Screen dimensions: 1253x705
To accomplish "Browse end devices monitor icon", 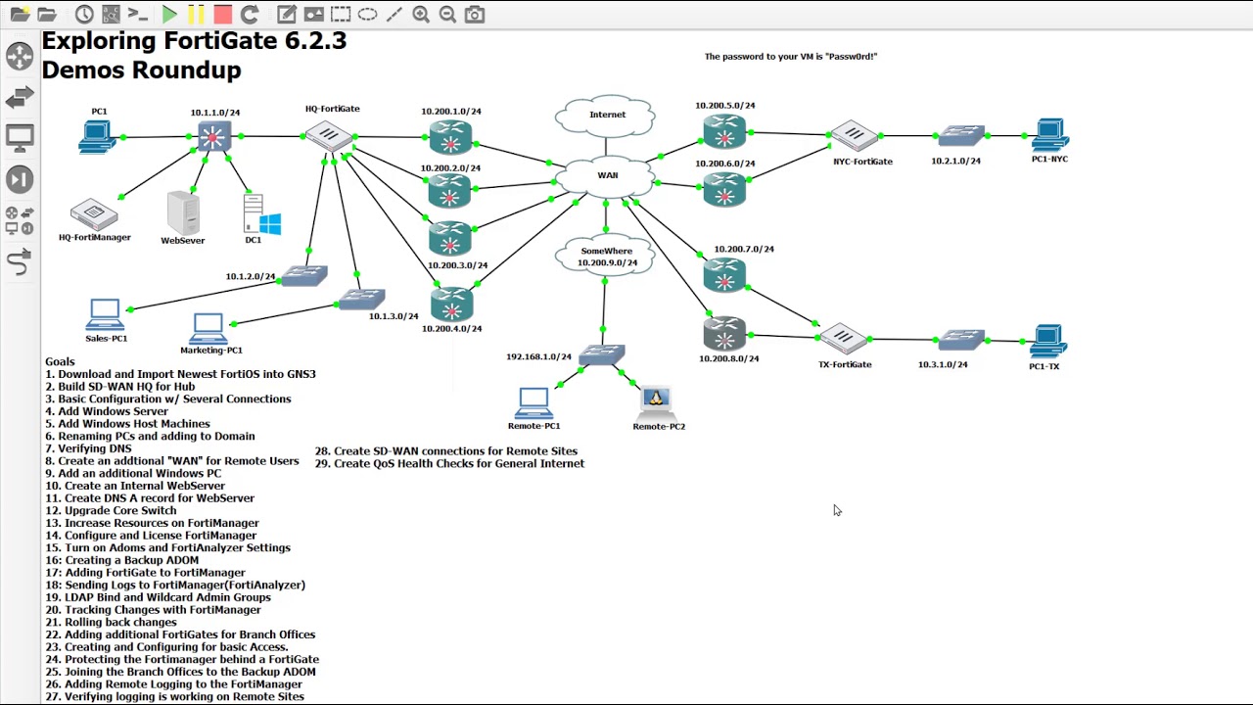I will tap(20, 138).
